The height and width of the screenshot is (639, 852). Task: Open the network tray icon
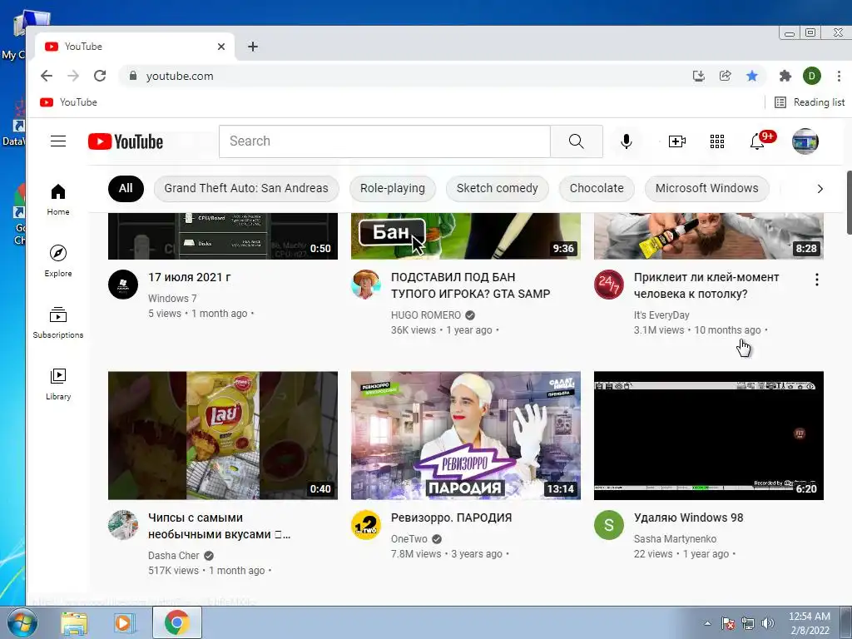[x=748, y=623]
